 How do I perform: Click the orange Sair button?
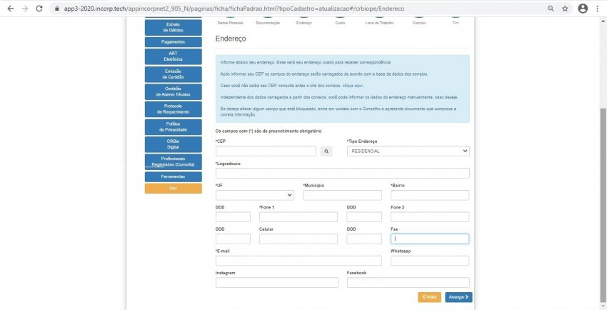pos(173,188)
